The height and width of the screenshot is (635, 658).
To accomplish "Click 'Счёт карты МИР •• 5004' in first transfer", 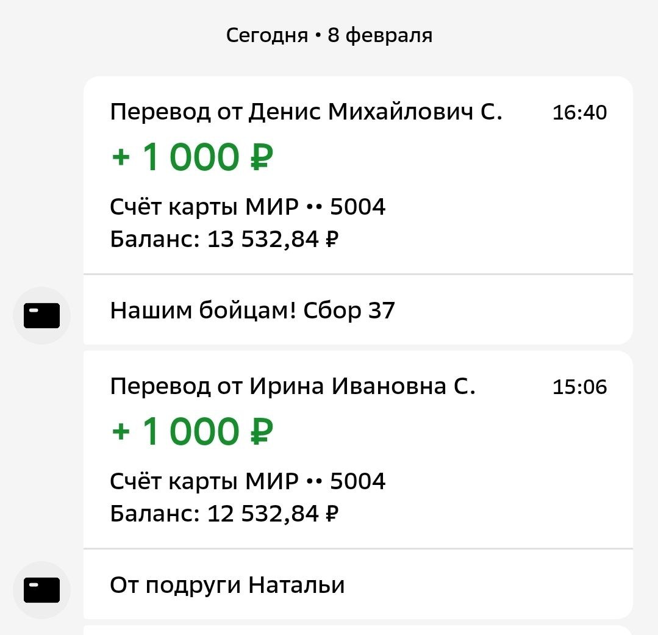I will (248, 207).
